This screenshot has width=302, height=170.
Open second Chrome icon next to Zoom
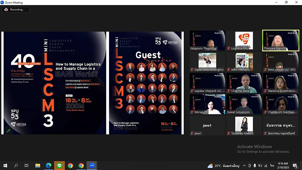pos(81,166)
